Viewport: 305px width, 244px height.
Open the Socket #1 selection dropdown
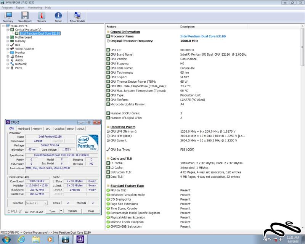click(36, 203)
